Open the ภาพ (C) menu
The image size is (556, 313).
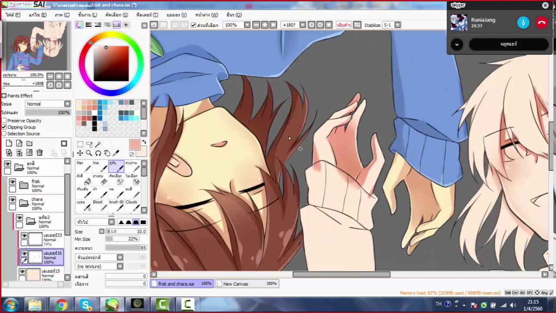(62, 15)
